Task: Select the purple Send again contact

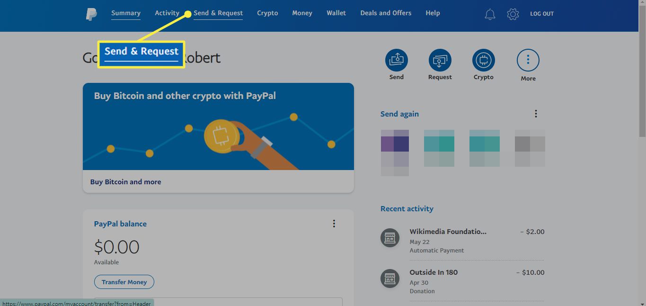Action: point(395,153)
